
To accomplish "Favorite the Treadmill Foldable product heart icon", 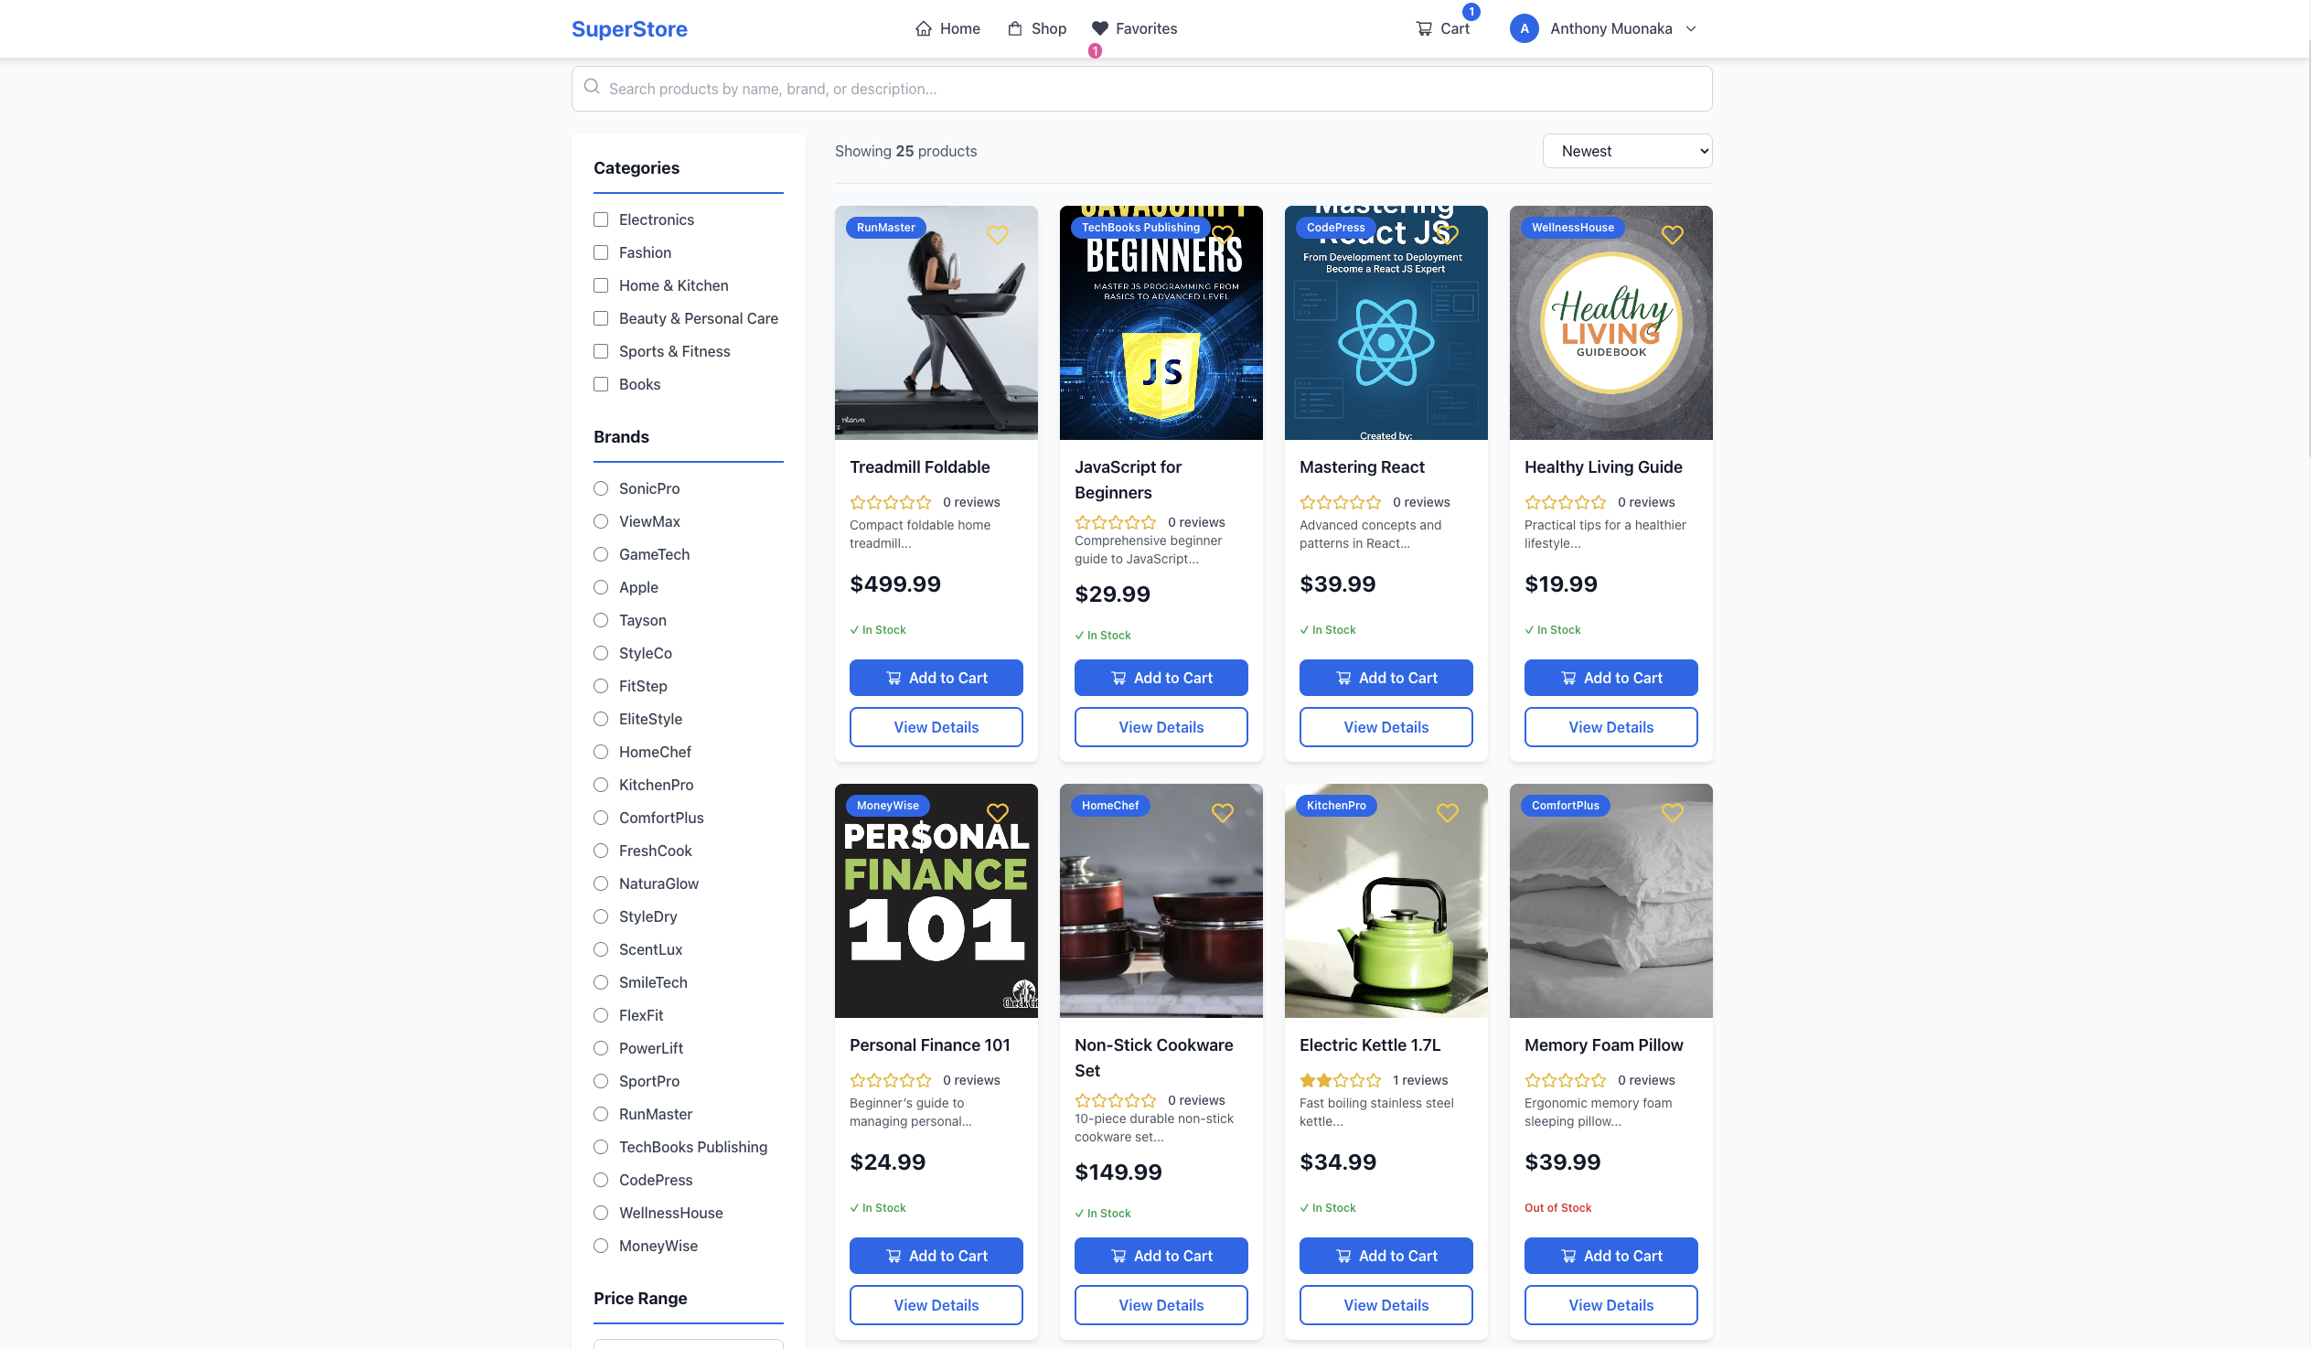I will [x=997, y=235].
